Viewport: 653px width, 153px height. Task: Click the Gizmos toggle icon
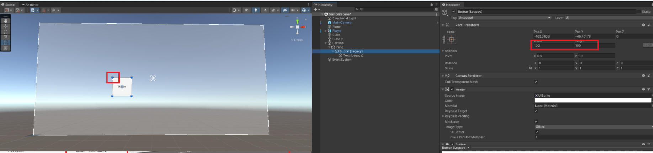tap(304, 10)
